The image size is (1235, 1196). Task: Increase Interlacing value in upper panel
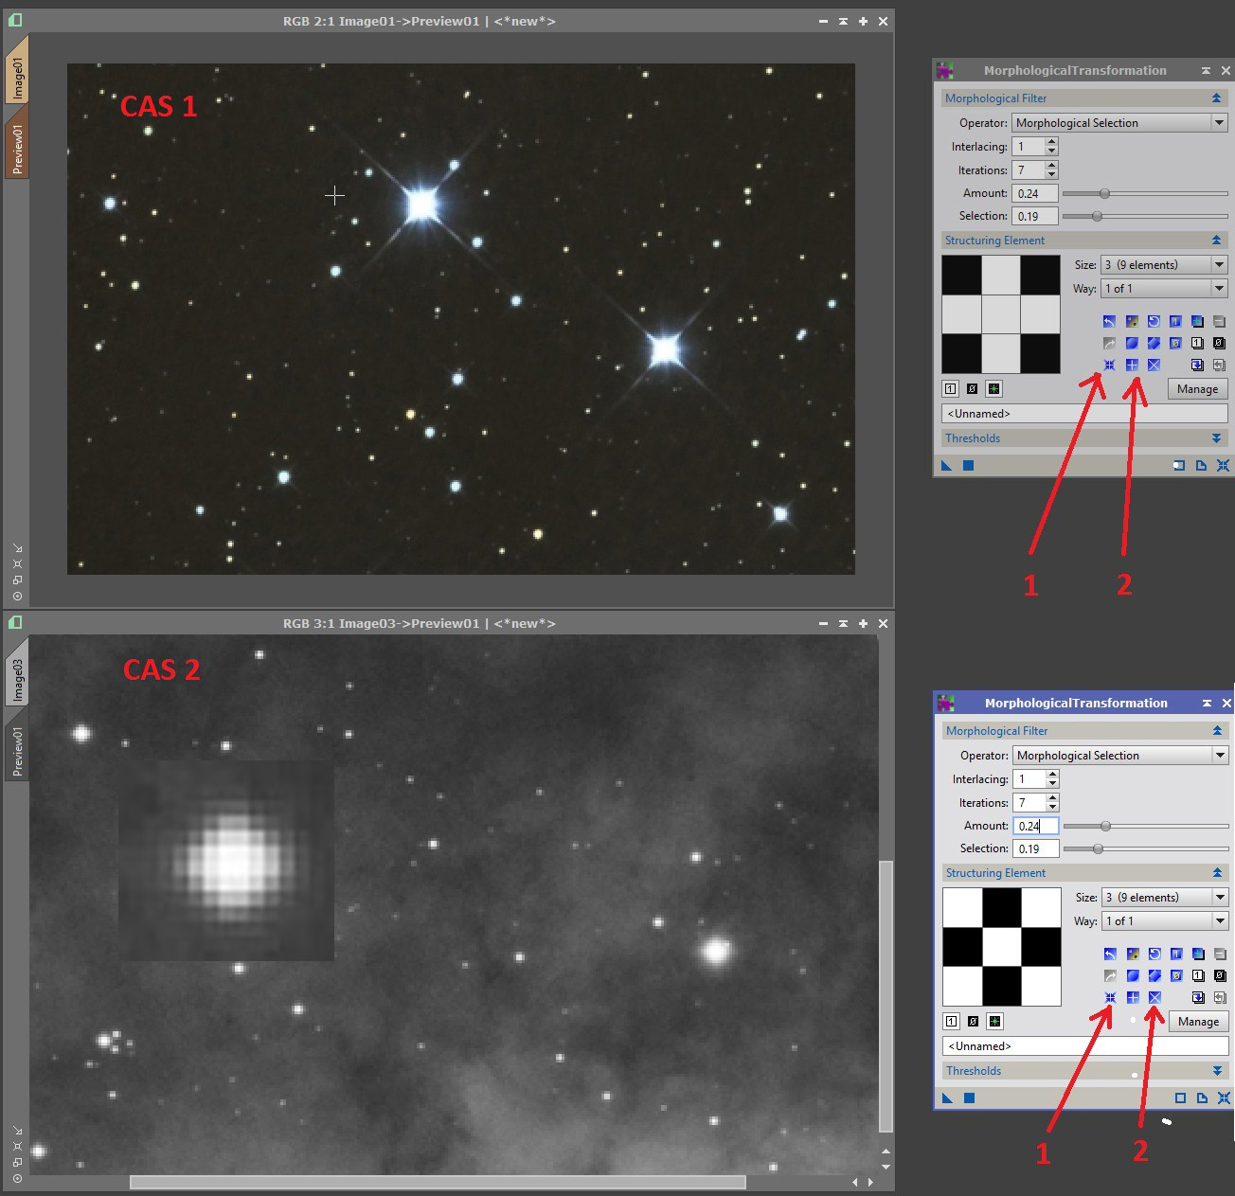tap(1051, 142)
